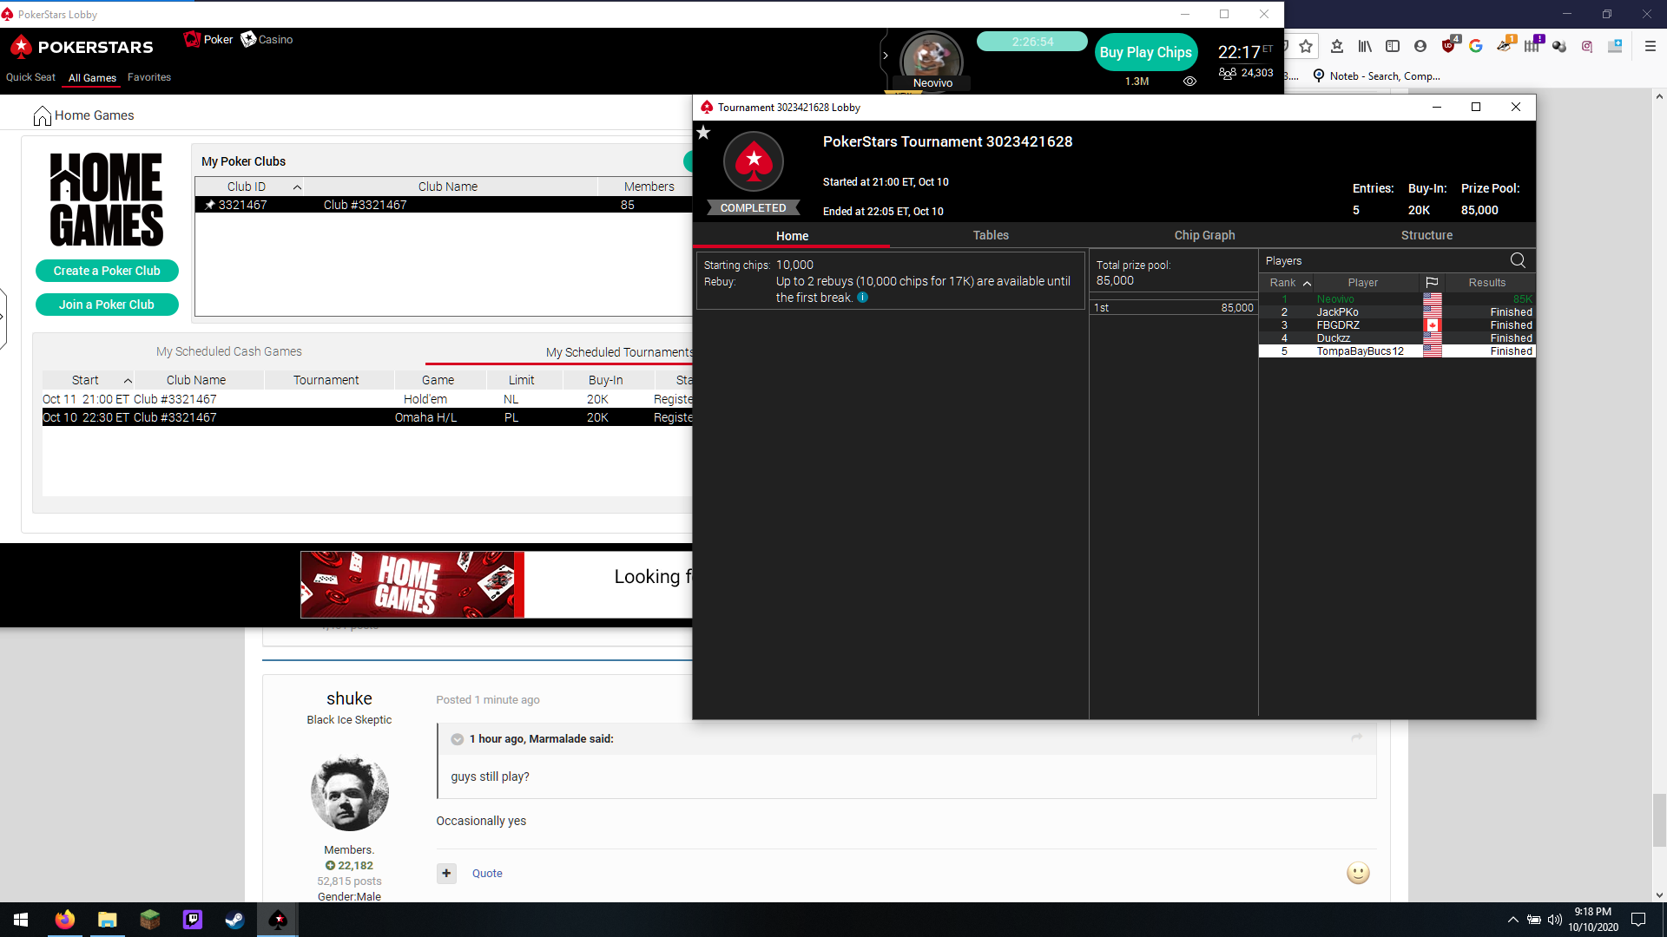Click the Home Games house icon

coord(42,115)
